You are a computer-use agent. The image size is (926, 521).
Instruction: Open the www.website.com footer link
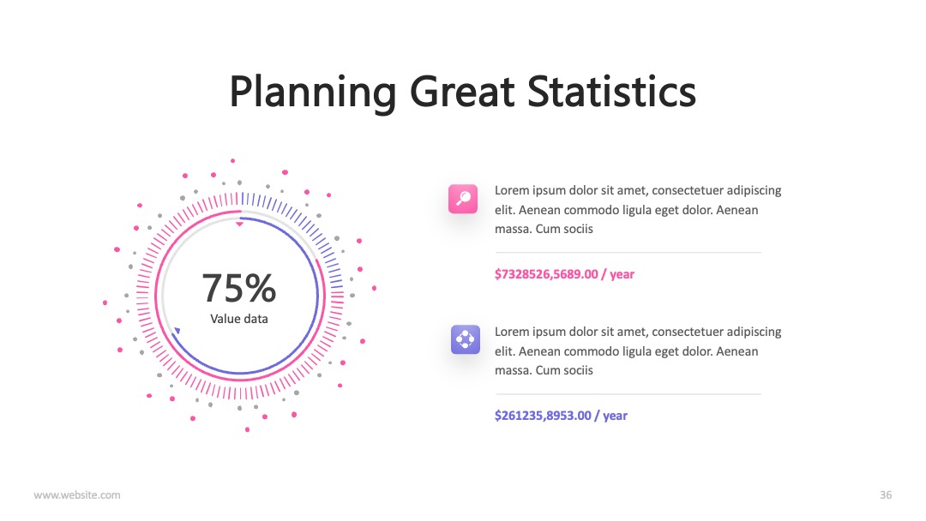click(x=77, y=495)
